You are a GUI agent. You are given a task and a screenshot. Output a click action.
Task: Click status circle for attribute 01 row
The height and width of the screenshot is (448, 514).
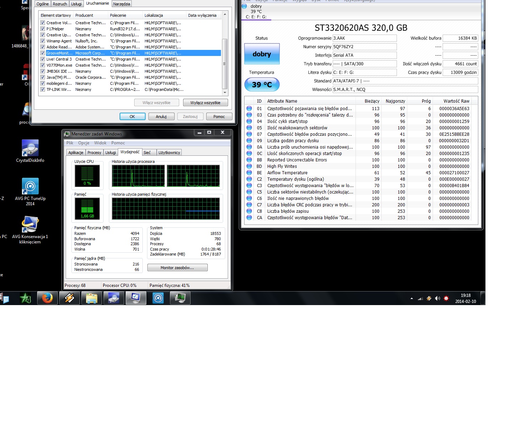coord(249,108)
